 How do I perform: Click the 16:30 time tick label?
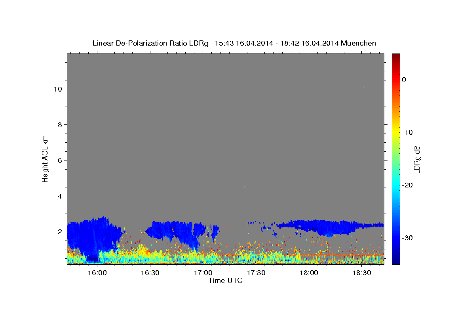150,273
